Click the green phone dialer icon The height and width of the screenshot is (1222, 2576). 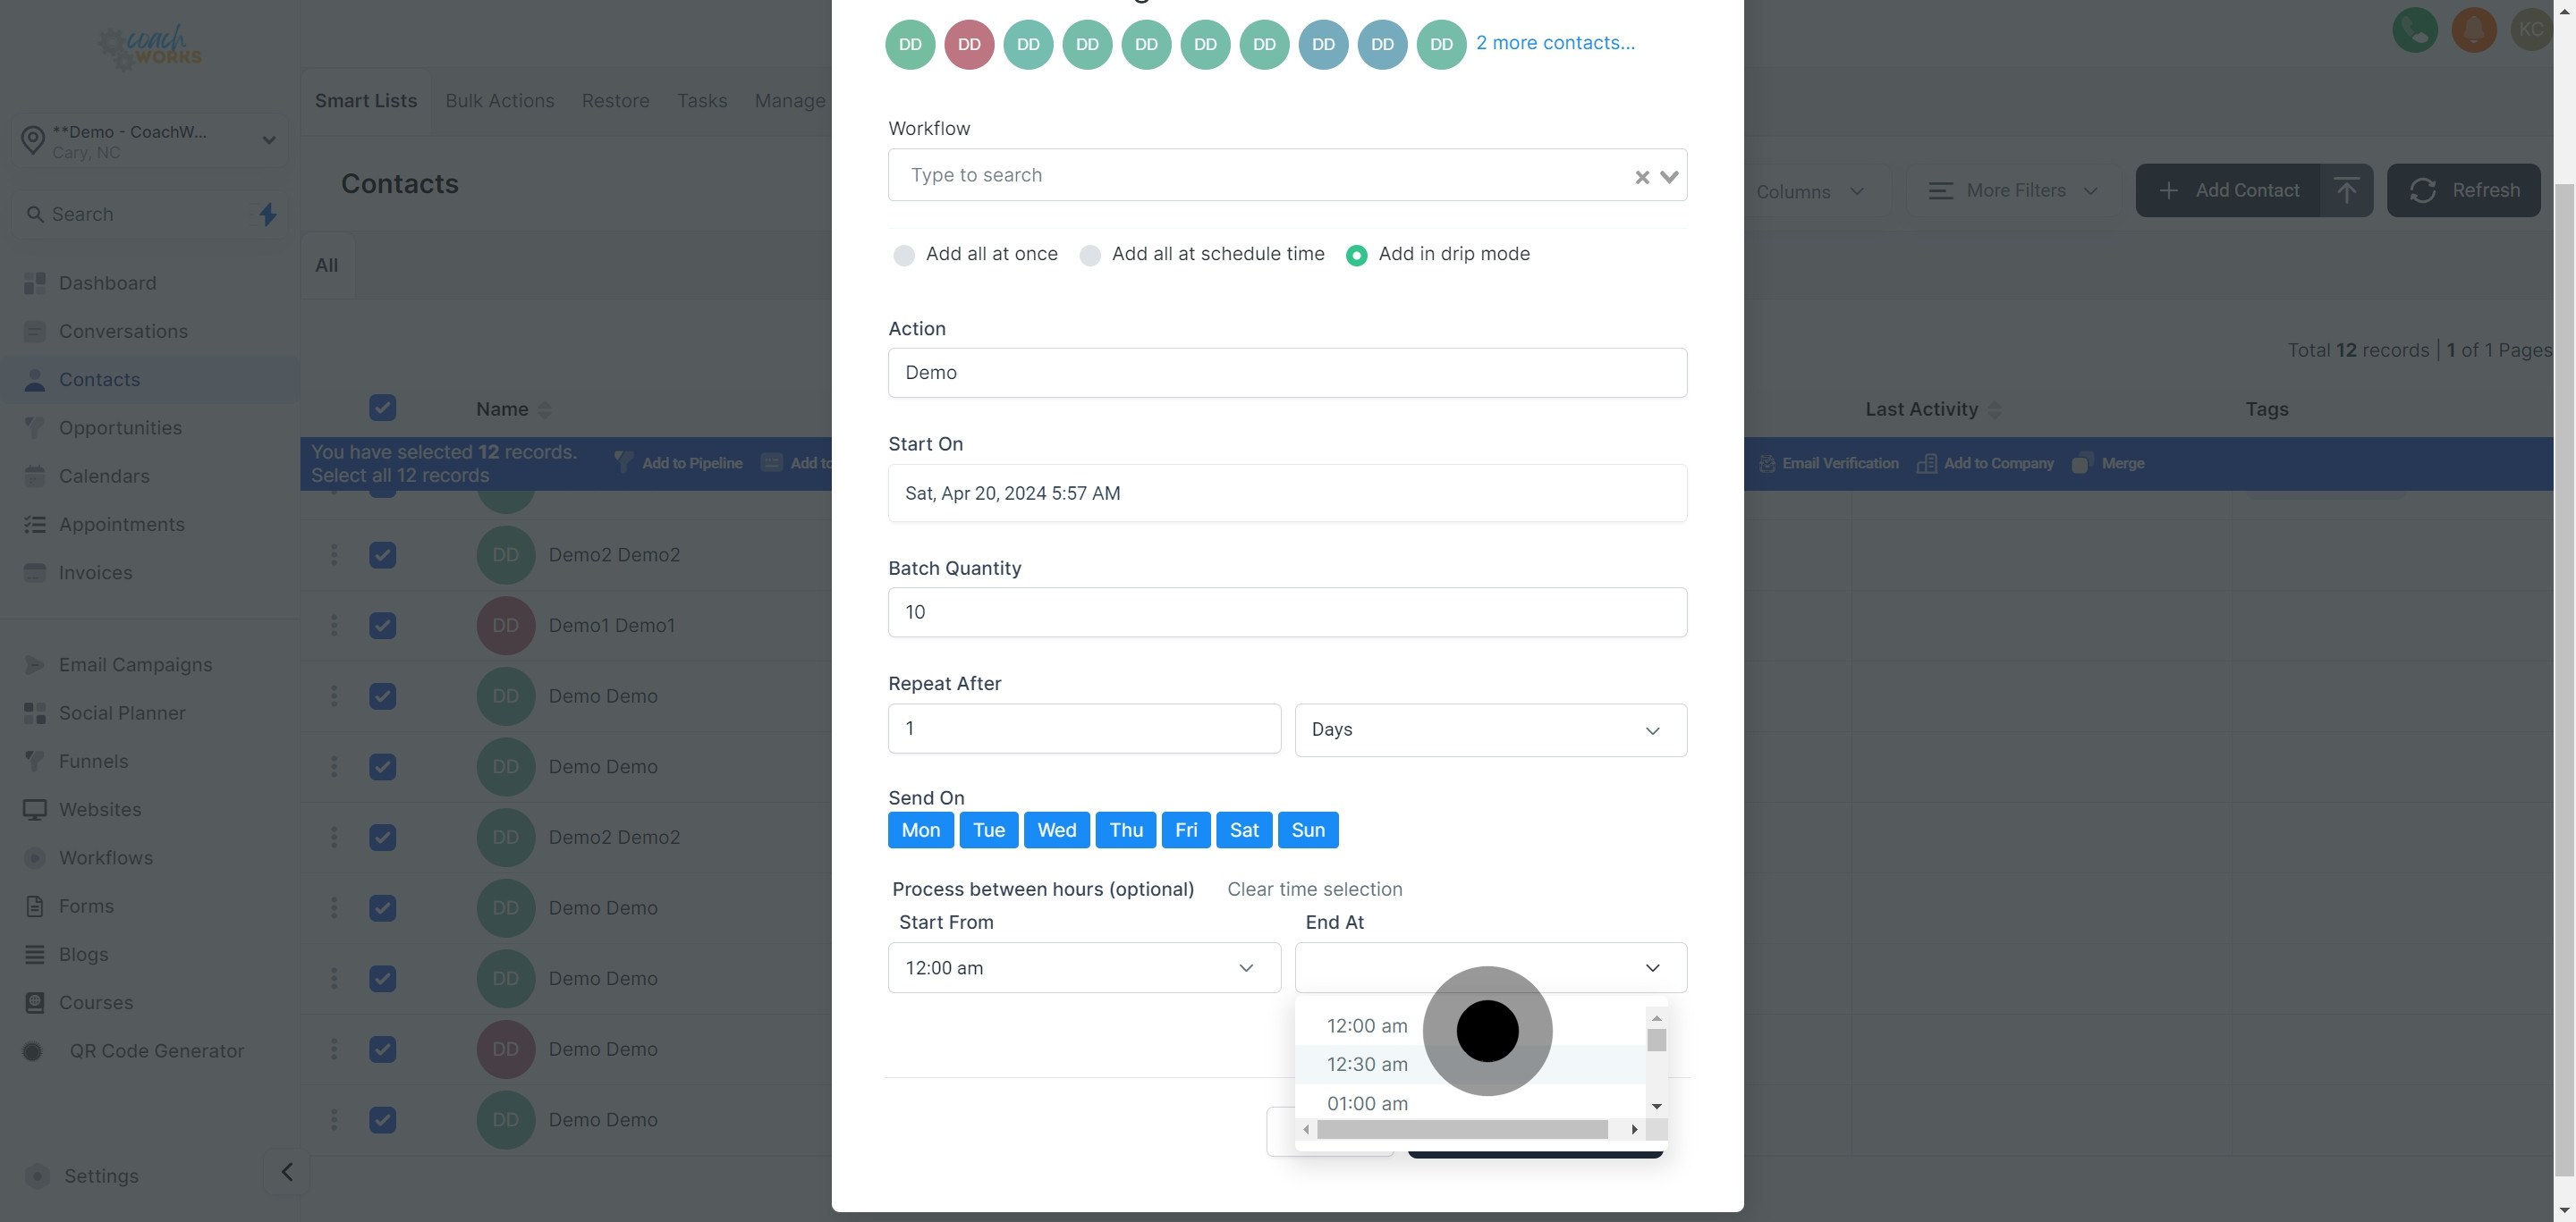2414,30
